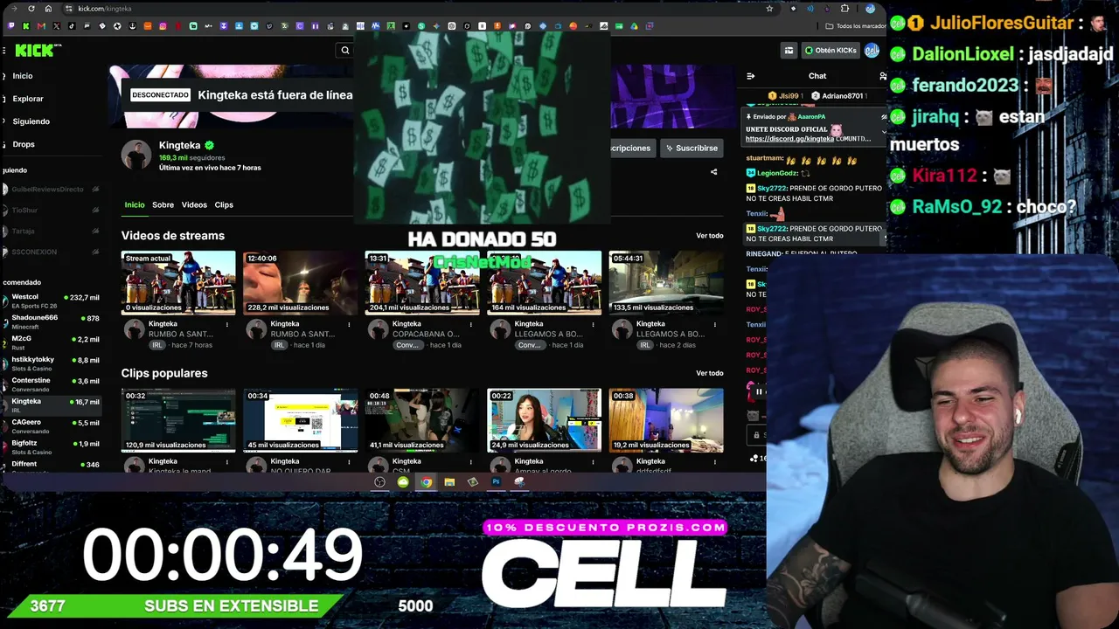The width and height of the screenshot is (1119, 629).
Task: Switch to the Videos tab
Action: tap(194, 205)
